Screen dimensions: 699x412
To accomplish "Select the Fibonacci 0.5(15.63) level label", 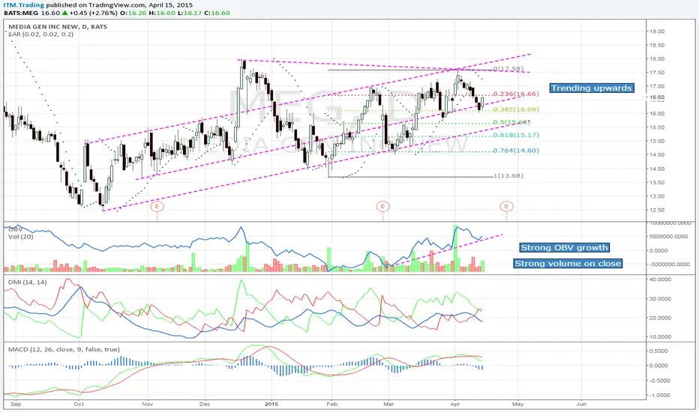I will point(511,122).
